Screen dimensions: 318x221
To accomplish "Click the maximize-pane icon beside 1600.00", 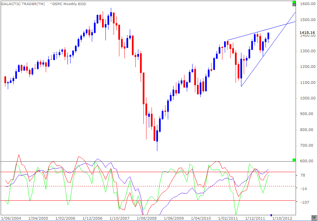I will coord(294,5).
